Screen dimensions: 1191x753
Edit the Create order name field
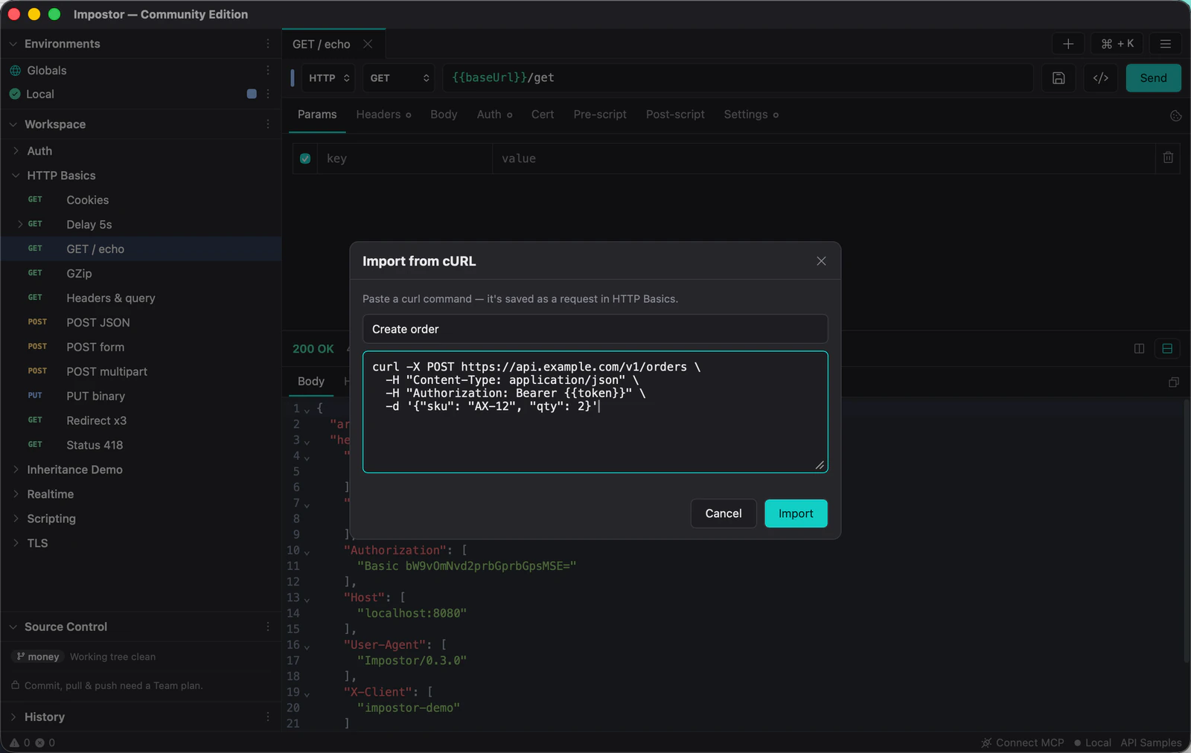click(x=595, y=329)
